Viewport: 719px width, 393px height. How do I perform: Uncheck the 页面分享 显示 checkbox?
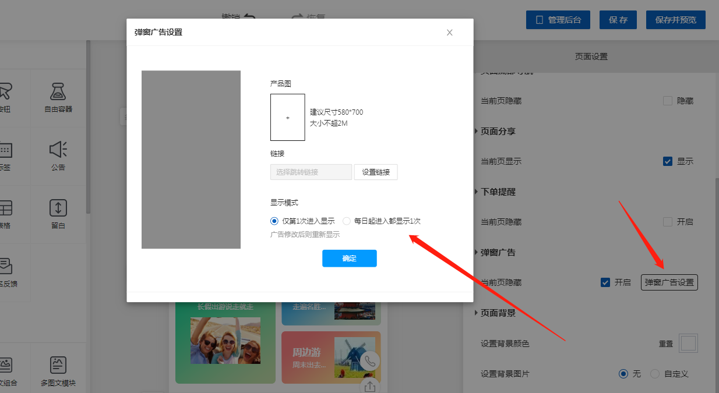tap(668, 161)
